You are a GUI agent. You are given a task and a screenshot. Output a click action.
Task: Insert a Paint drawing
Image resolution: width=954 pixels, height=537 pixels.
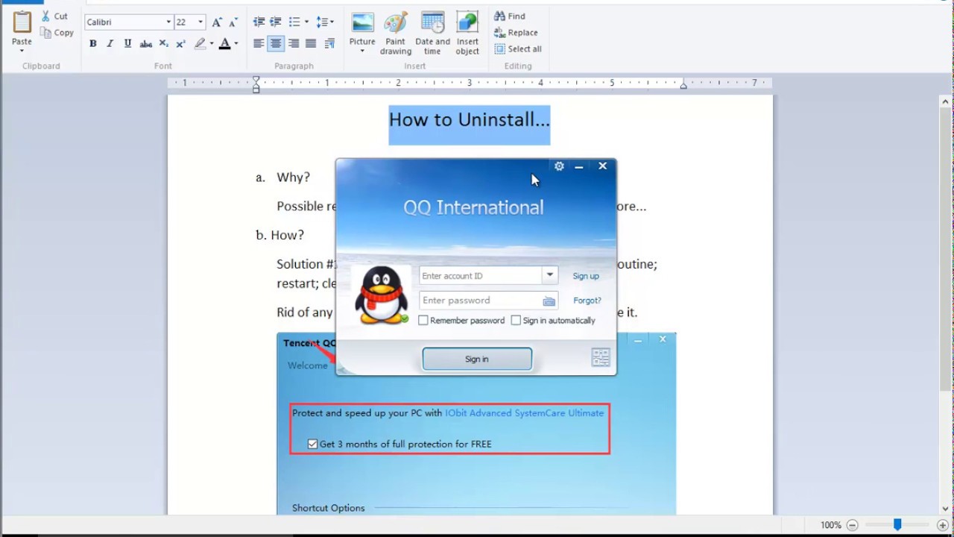point(396,33)
